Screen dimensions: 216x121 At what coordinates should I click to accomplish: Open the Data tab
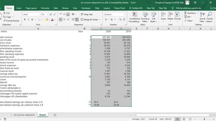tap(56, 8)
